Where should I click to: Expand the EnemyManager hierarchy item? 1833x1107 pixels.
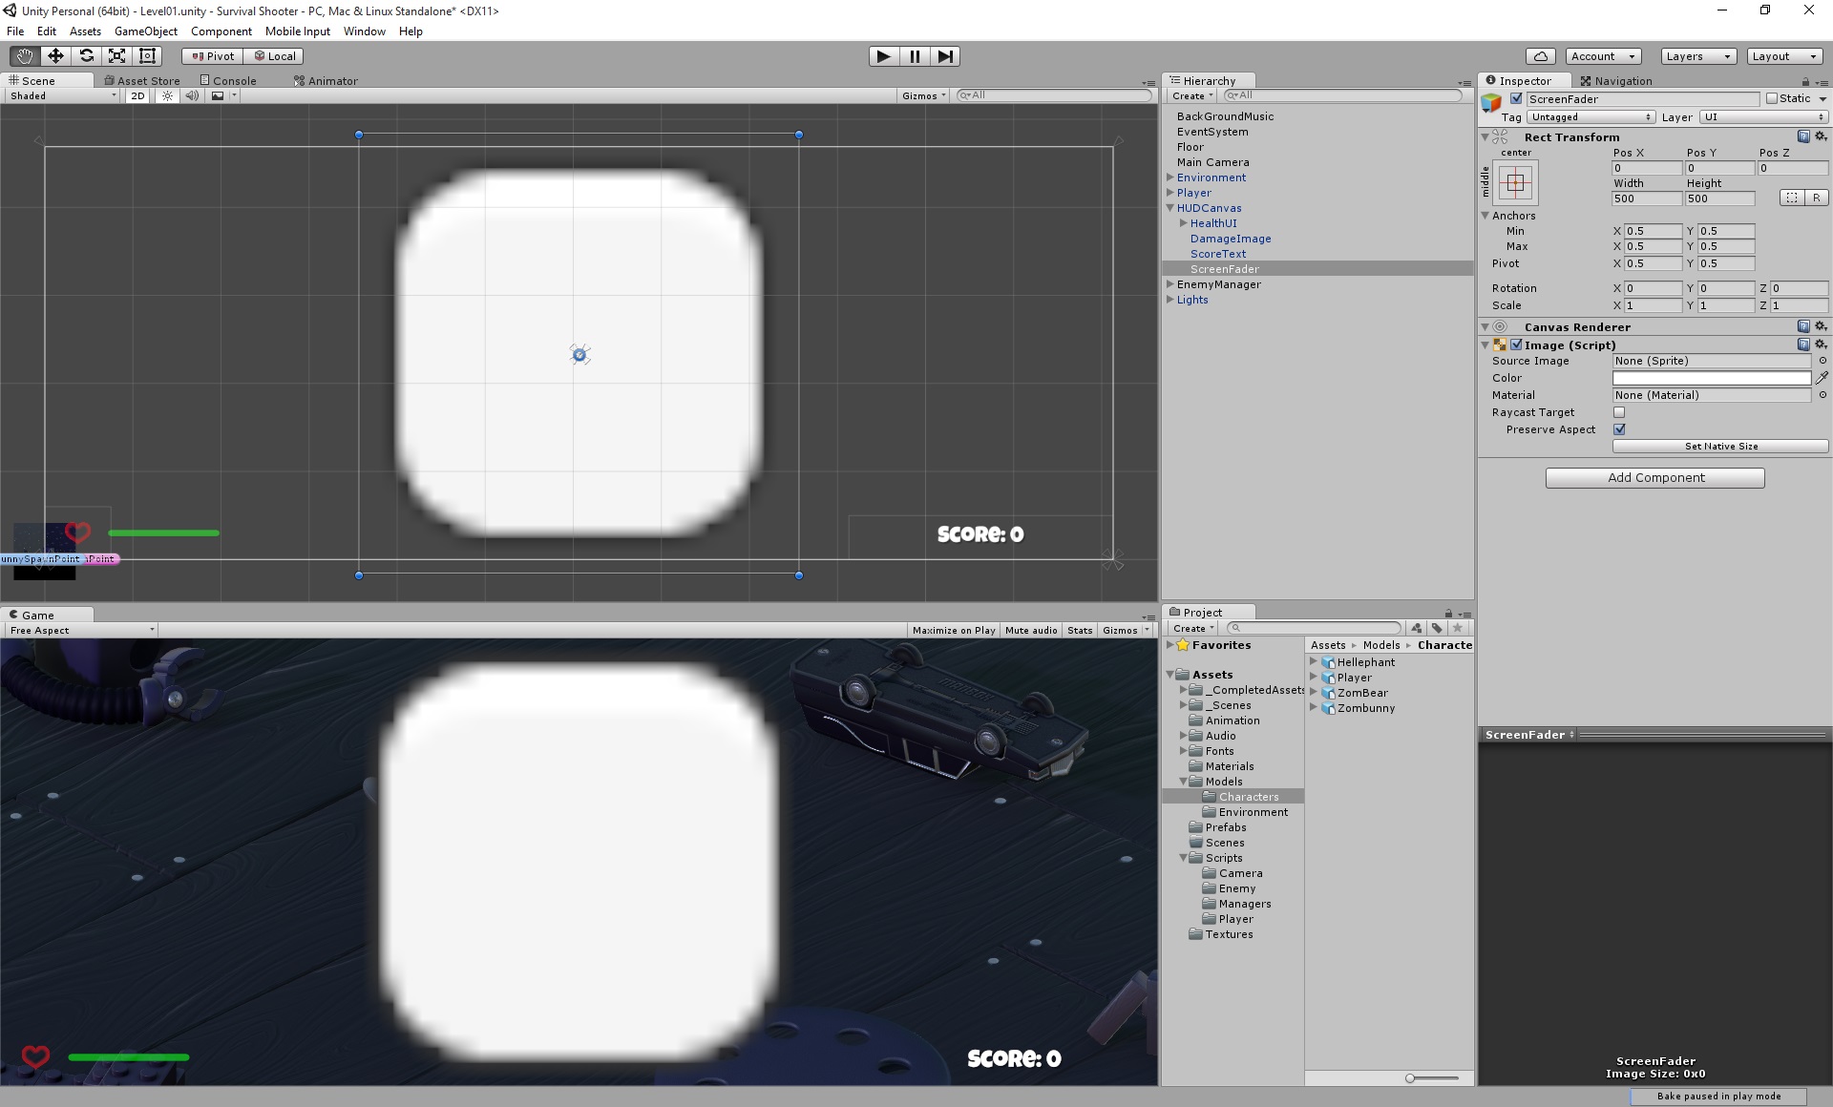pyautogui.click(x=1169, y=284)
